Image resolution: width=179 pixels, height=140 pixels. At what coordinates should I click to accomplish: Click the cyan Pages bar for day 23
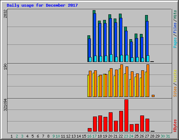[127, 58]
